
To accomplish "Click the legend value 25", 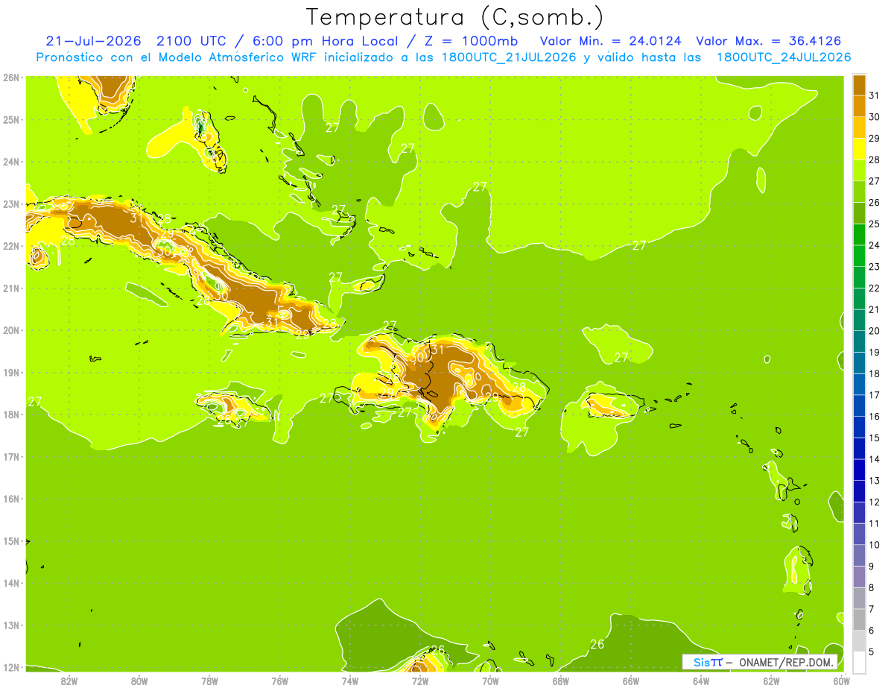I will pos(875,224).
